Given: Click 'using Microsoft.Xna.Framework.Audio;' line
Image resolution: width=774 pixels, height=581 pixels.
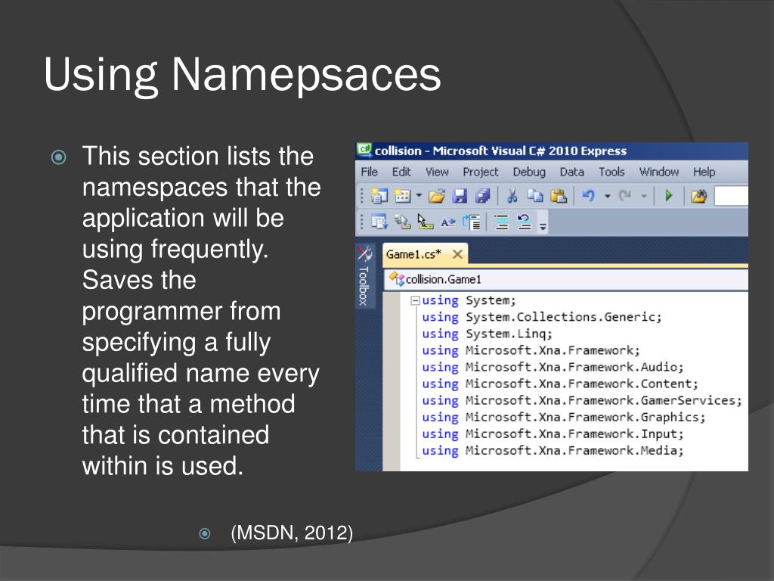Looking at the screenshot, I should (x=553, y=368).
